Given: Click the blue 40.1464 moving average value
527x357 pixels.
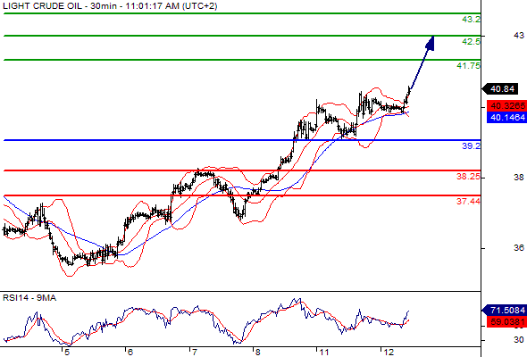Looking at the screenshot, I should click(x=507, y=118).
